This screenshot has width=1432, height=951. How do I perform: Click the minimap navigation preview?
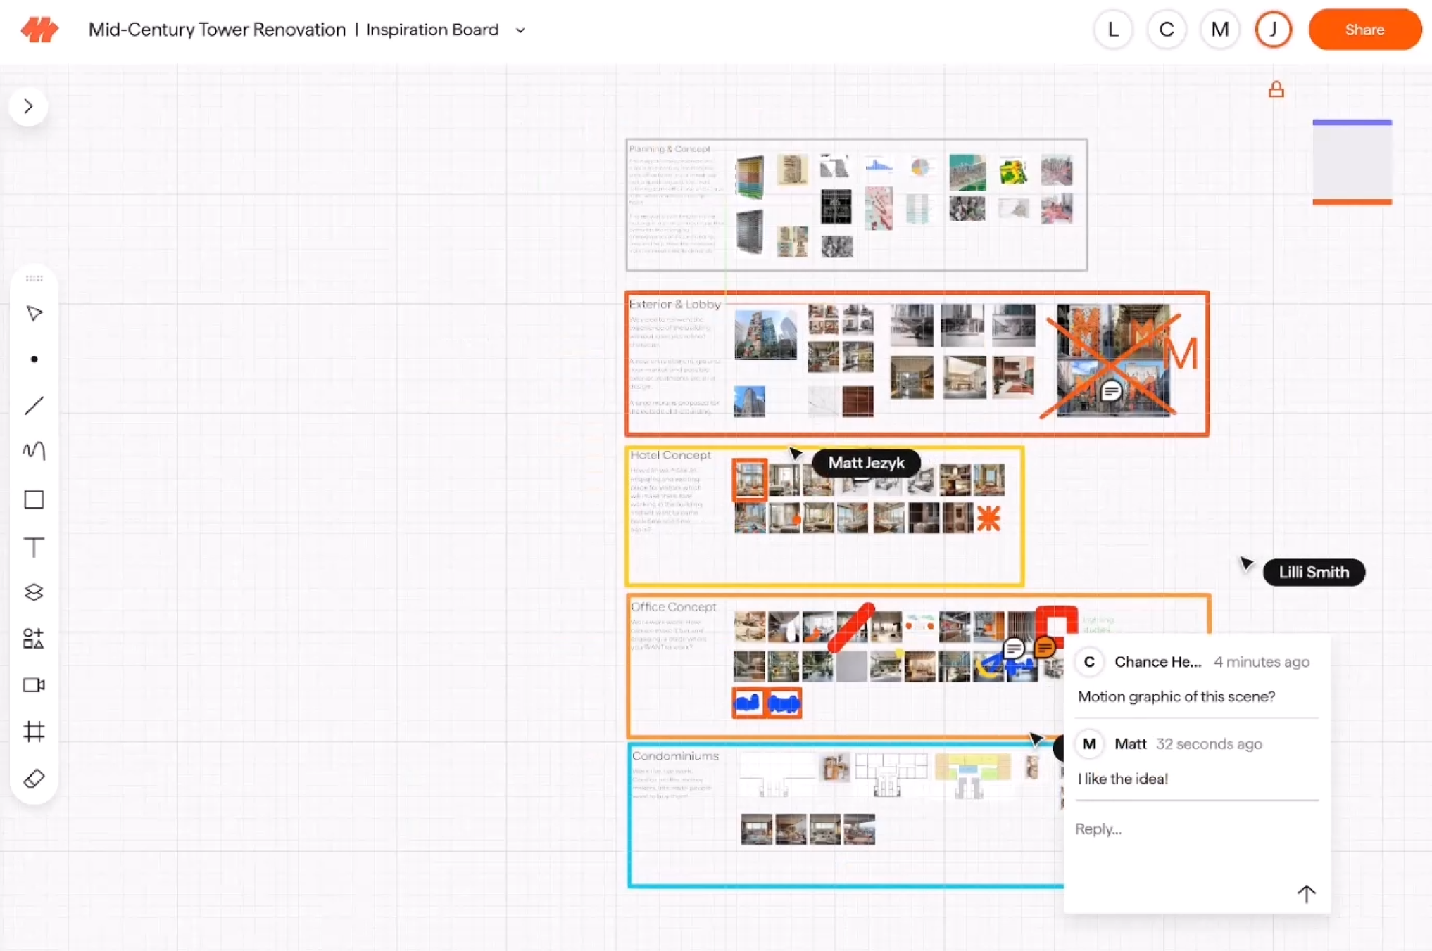(1352, 162)
